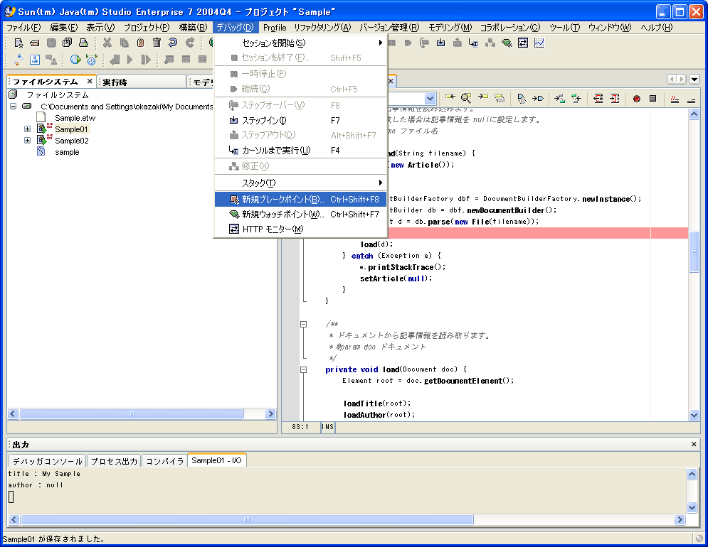Click the scroll editor tabs left arrow
Image resolution: width=708 pixels, height=547 pixels.
[672, 80]
